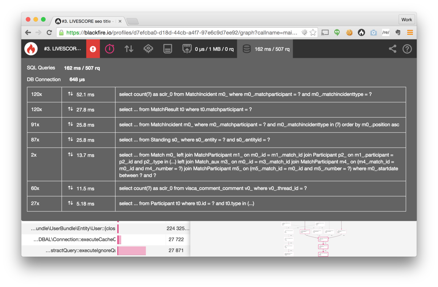Click the 87x call count cell
This screenshot has height=287, width=438.
coord(44,140)
